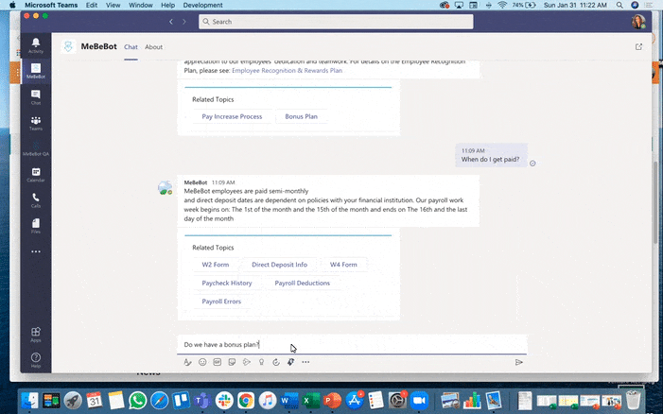Choose the Paycheck History topic
The image size is (663, 414).
tap(227, 283)
